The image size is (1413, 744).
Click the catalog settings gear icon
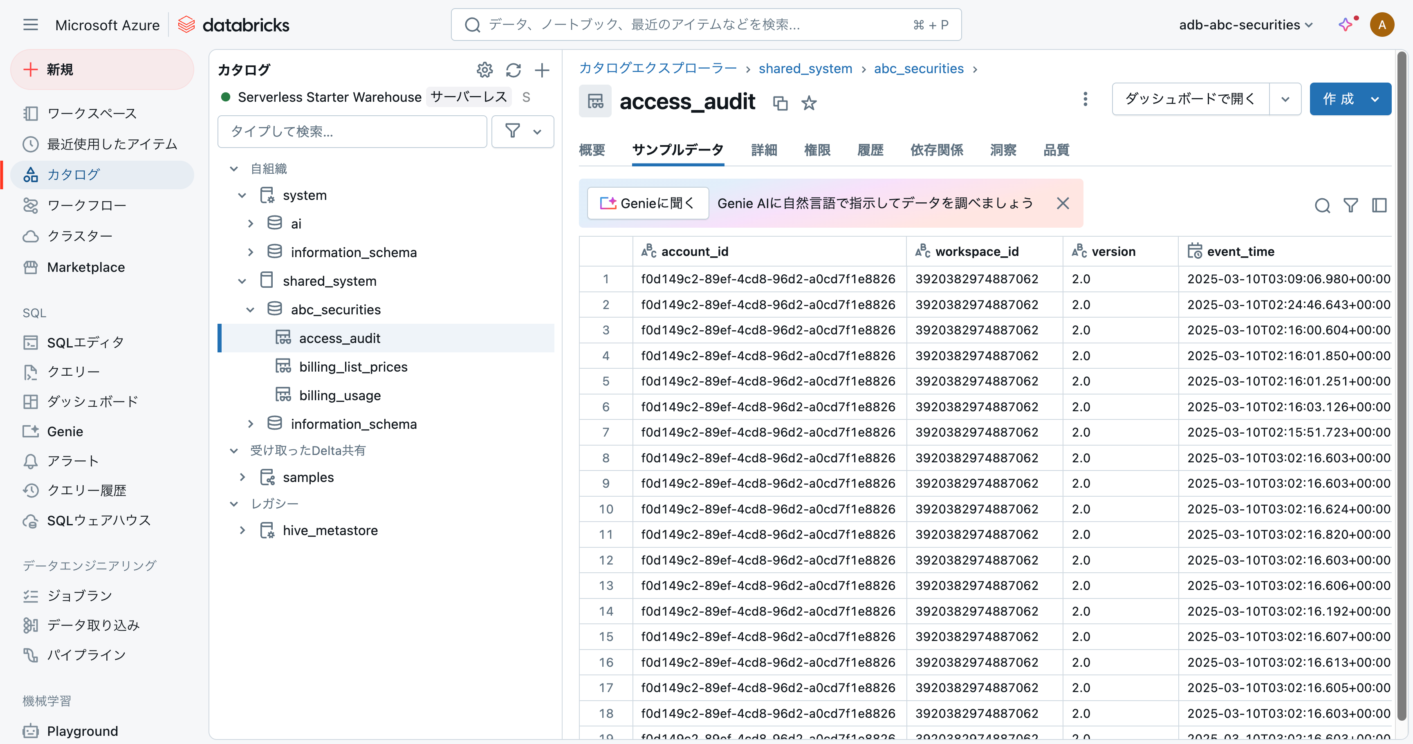point(484,70)
